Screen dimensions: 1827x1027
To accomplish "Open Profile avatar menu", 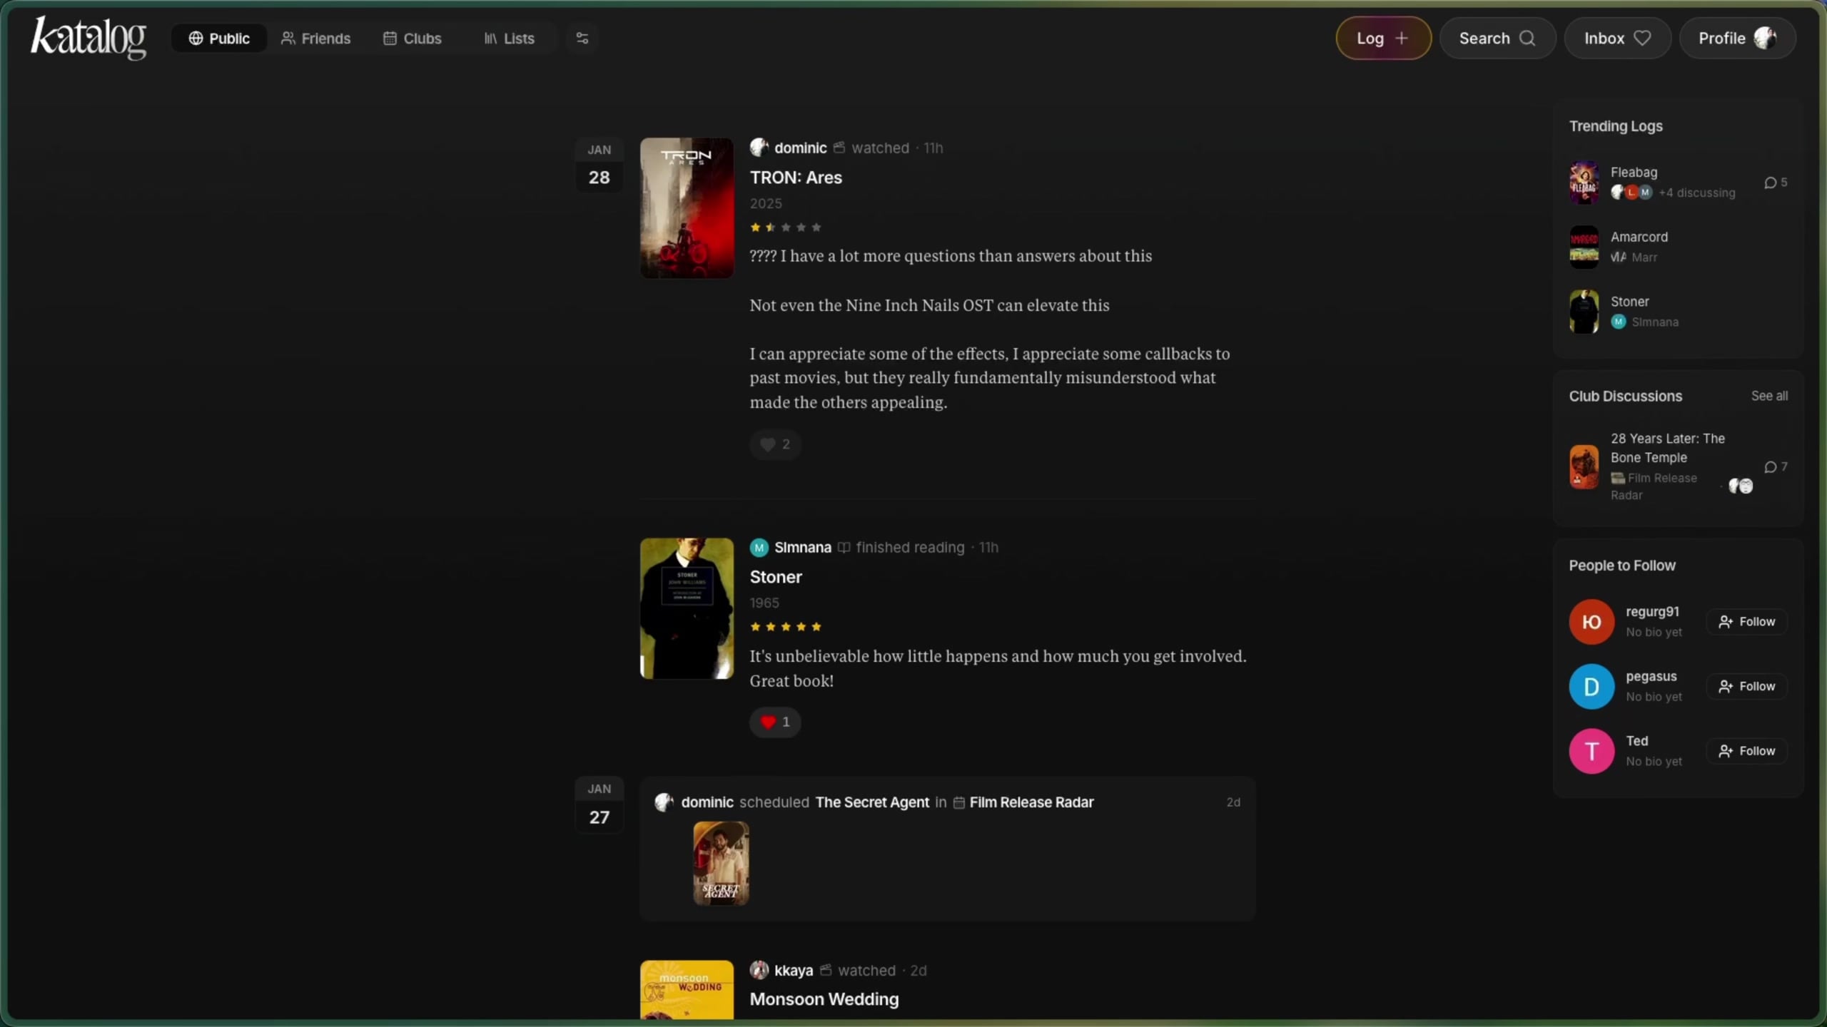I will [1736, 38].
